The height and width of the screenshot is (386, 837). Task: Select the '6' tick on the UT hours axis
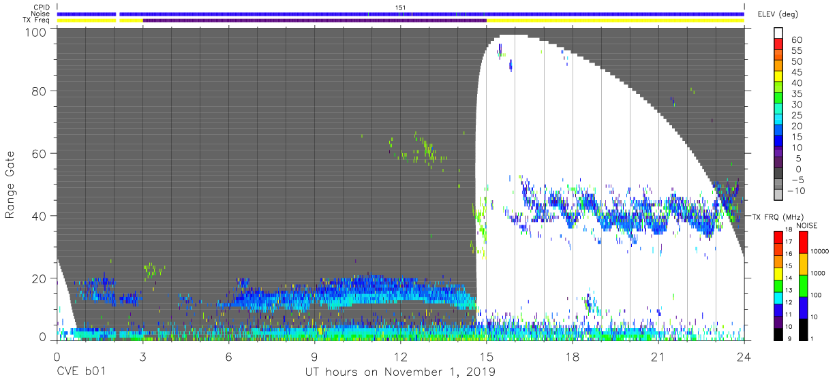[x=228, y=355]
